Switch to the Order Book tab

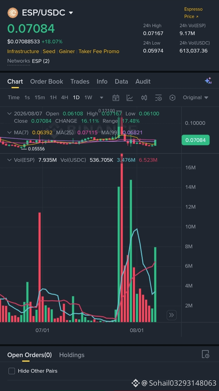(47, 81)
